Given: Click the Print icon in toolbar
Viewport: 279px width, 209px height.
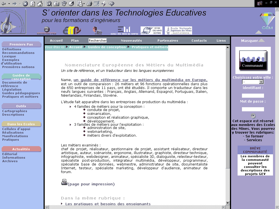Looking at the screenshot, I should [89, 4].
